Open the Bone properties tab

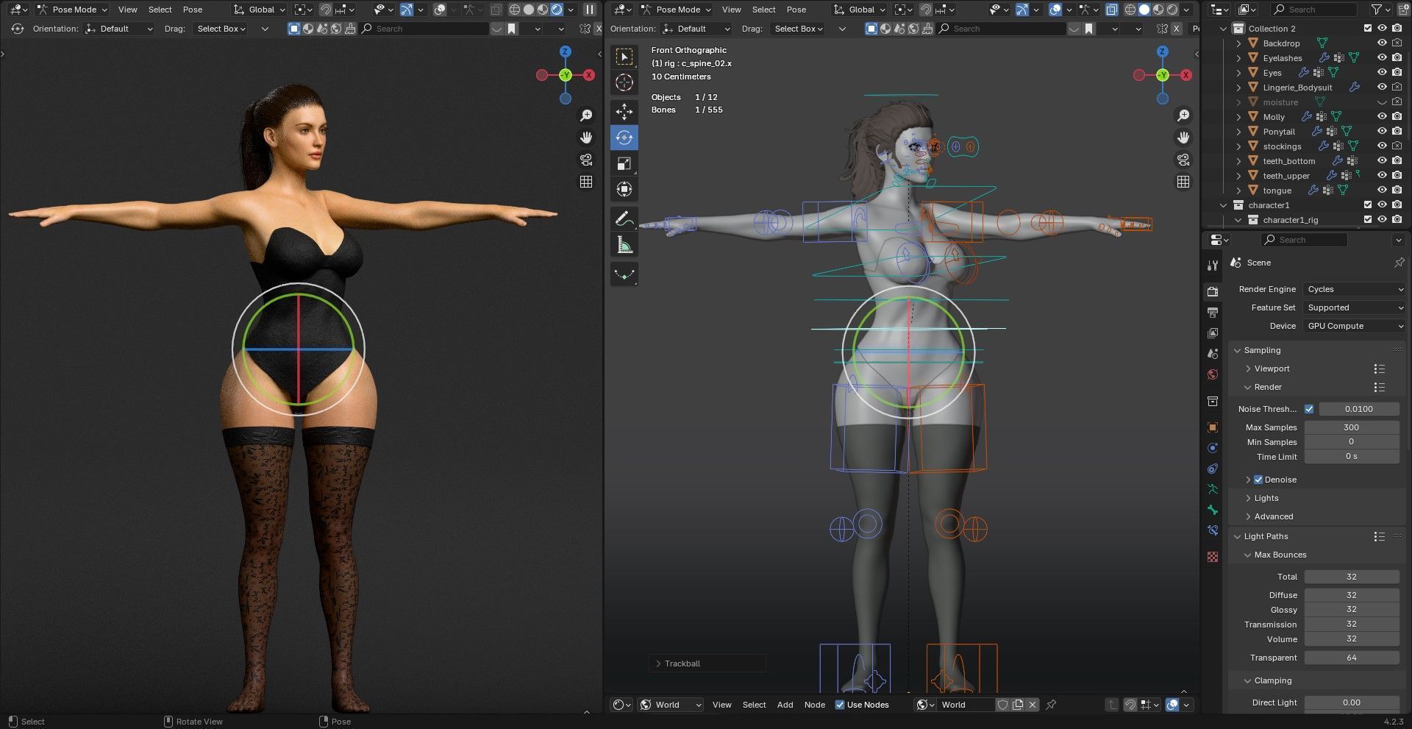click(x=1213, y=510)
